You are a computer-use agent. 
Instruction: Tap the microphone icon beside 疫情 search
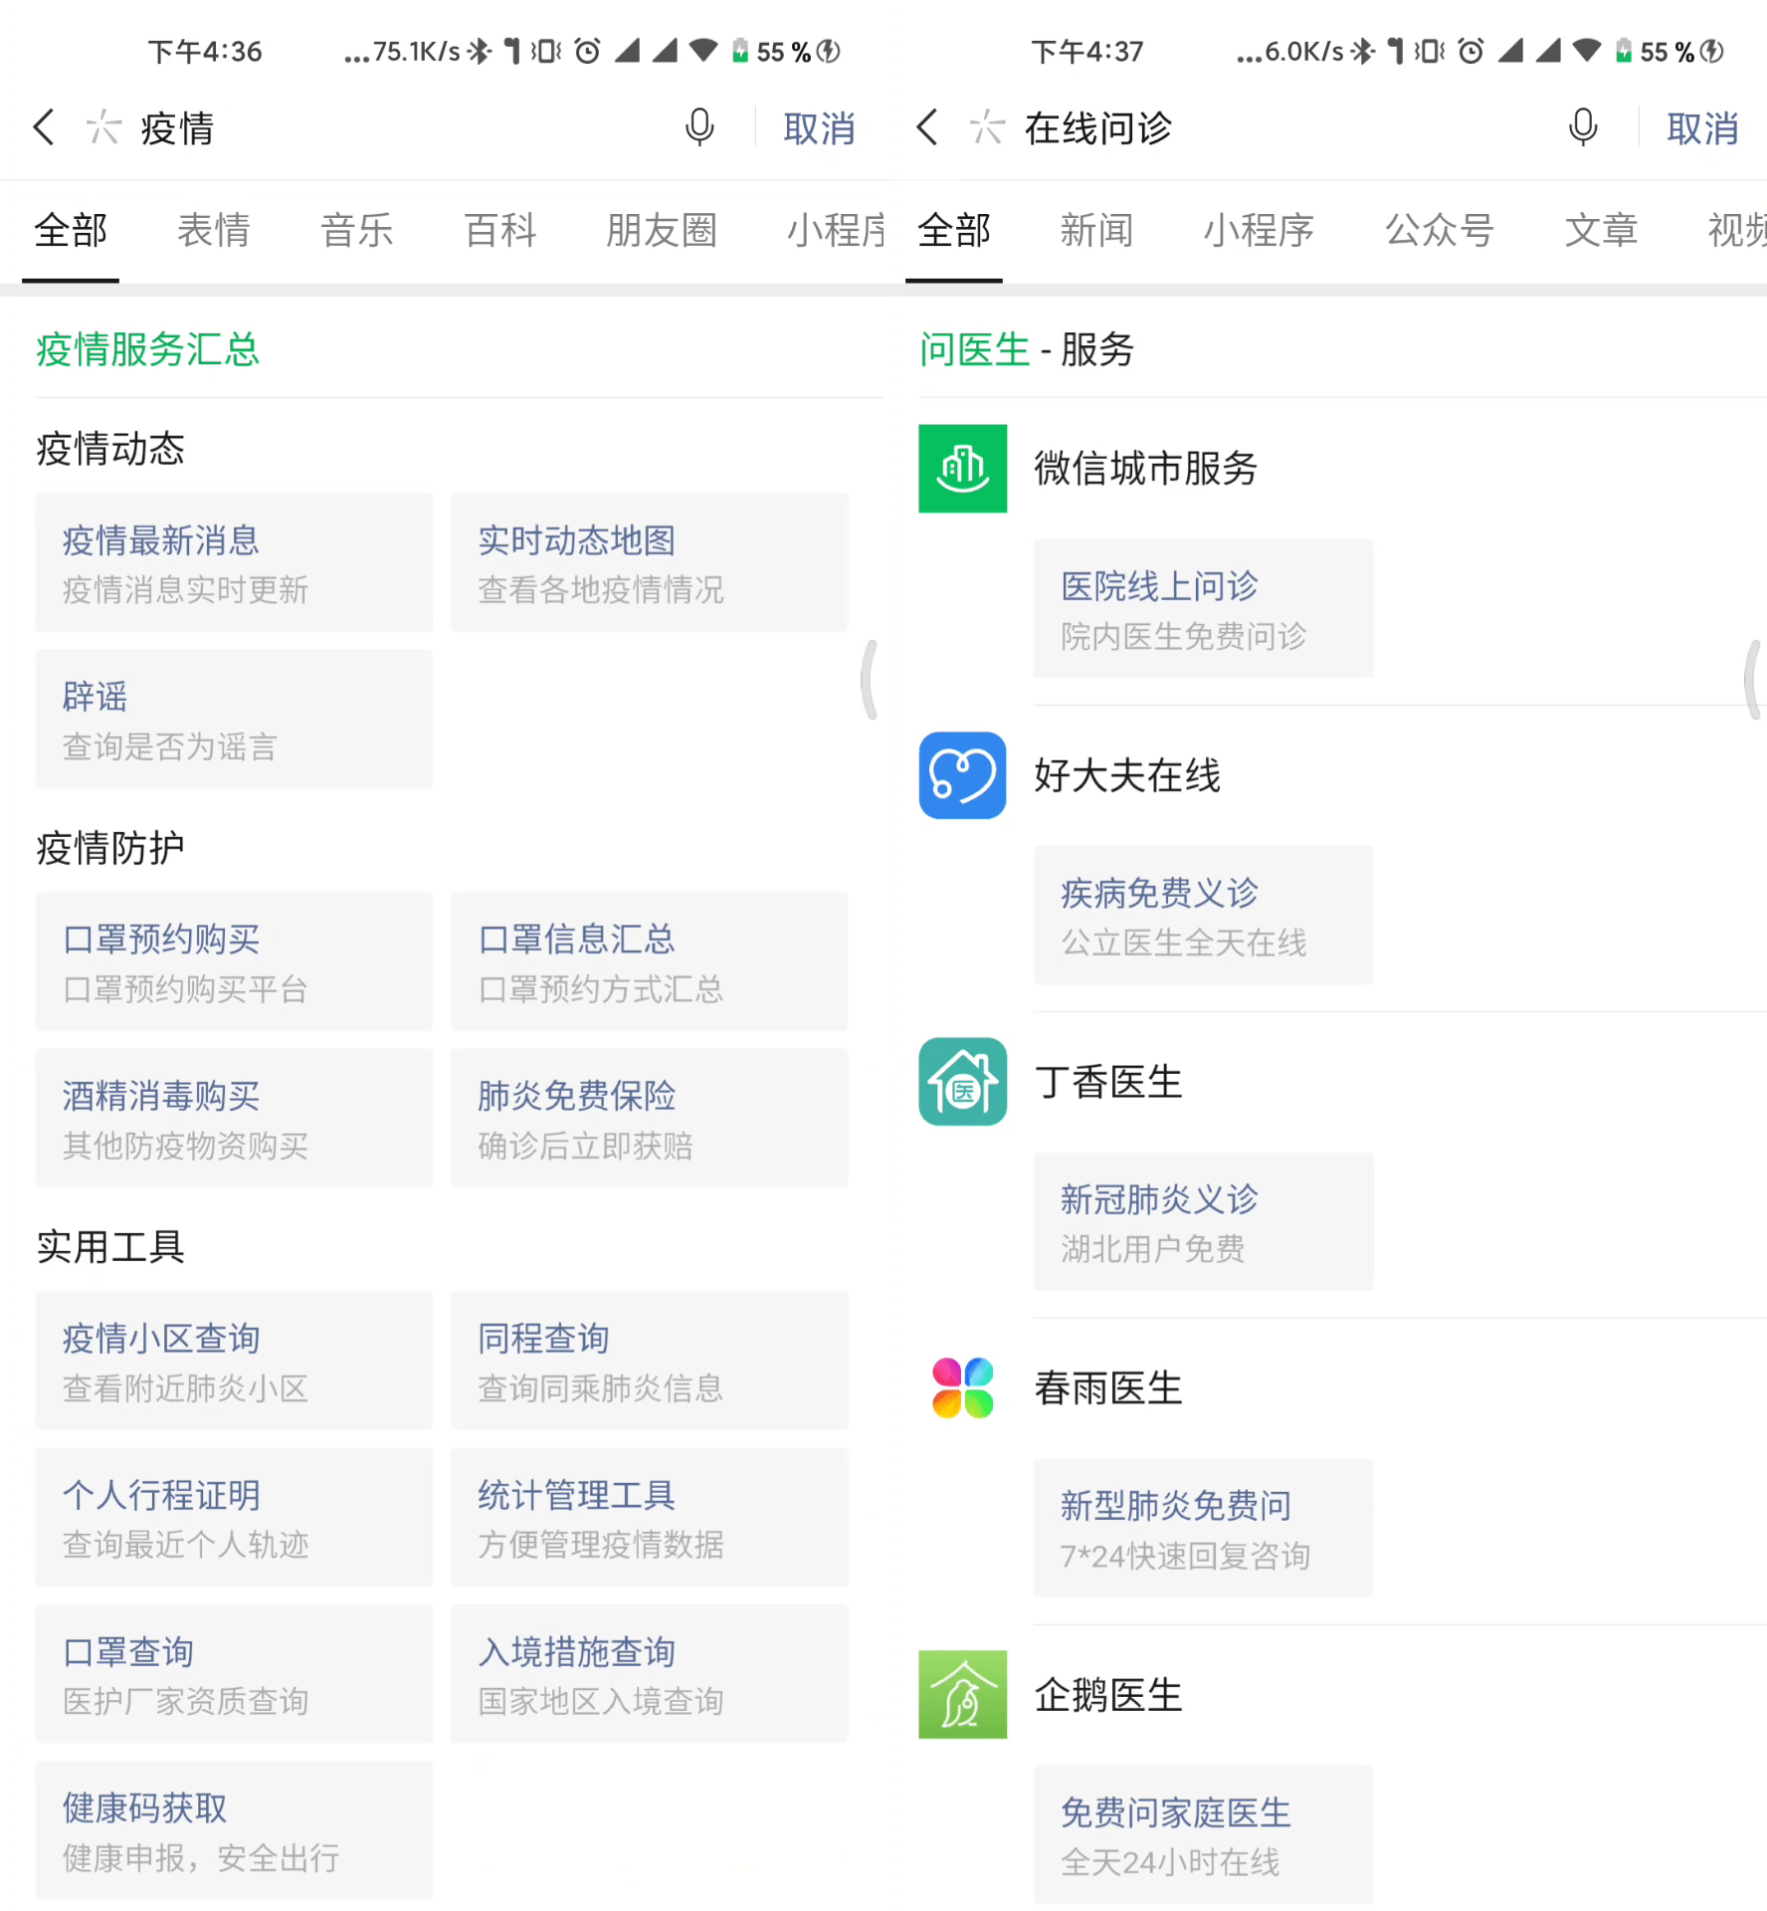(699, 127)
